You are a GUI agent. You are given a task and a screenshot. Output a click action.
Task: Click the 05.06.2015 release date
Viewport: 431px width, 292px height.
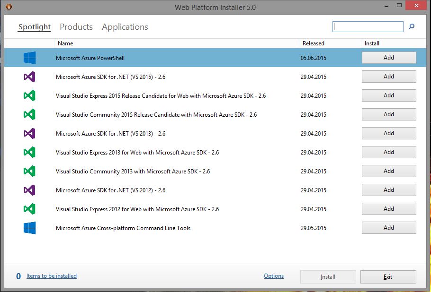[x=314, y=58]
